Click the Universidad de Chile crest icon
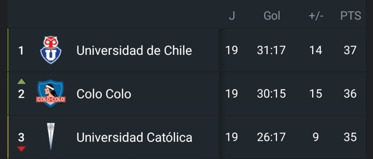Screen dimensions: 373x159 pyautogui.click(x=51, y=50)
